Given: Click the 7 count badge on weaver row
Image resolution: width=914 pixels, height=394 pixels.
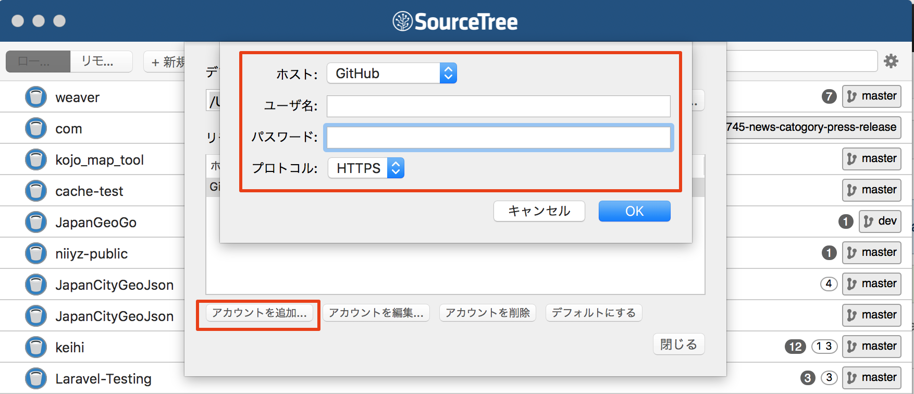Looking at the screenshot, I should click(x=829, y=96).
